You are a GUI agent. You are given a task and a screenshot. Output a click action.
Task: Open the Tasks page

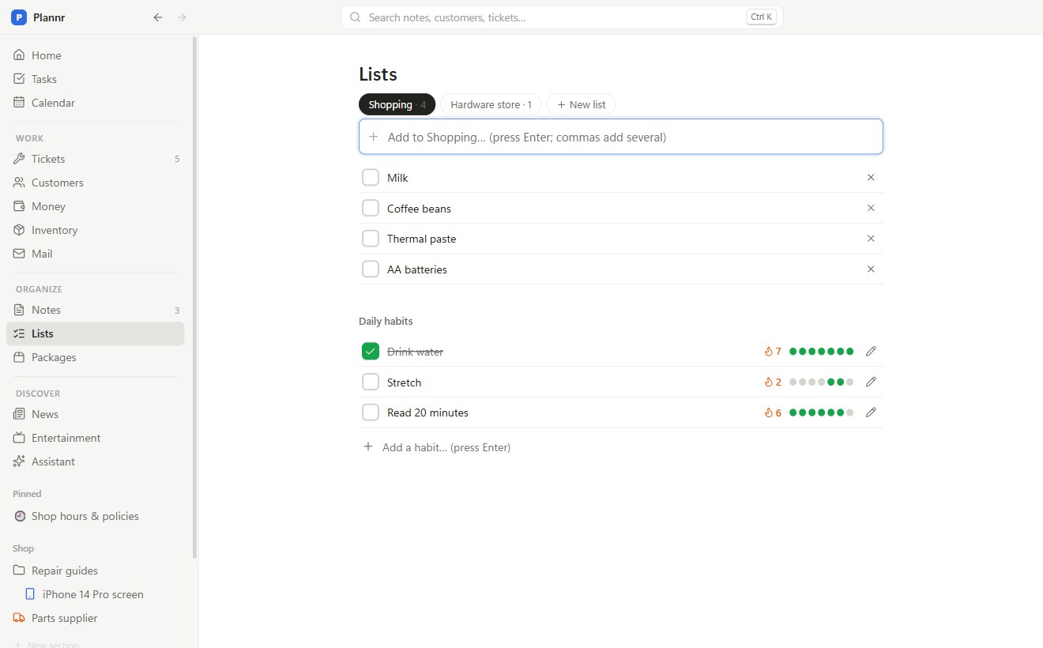pyautogui.click(x=96, y=79)
